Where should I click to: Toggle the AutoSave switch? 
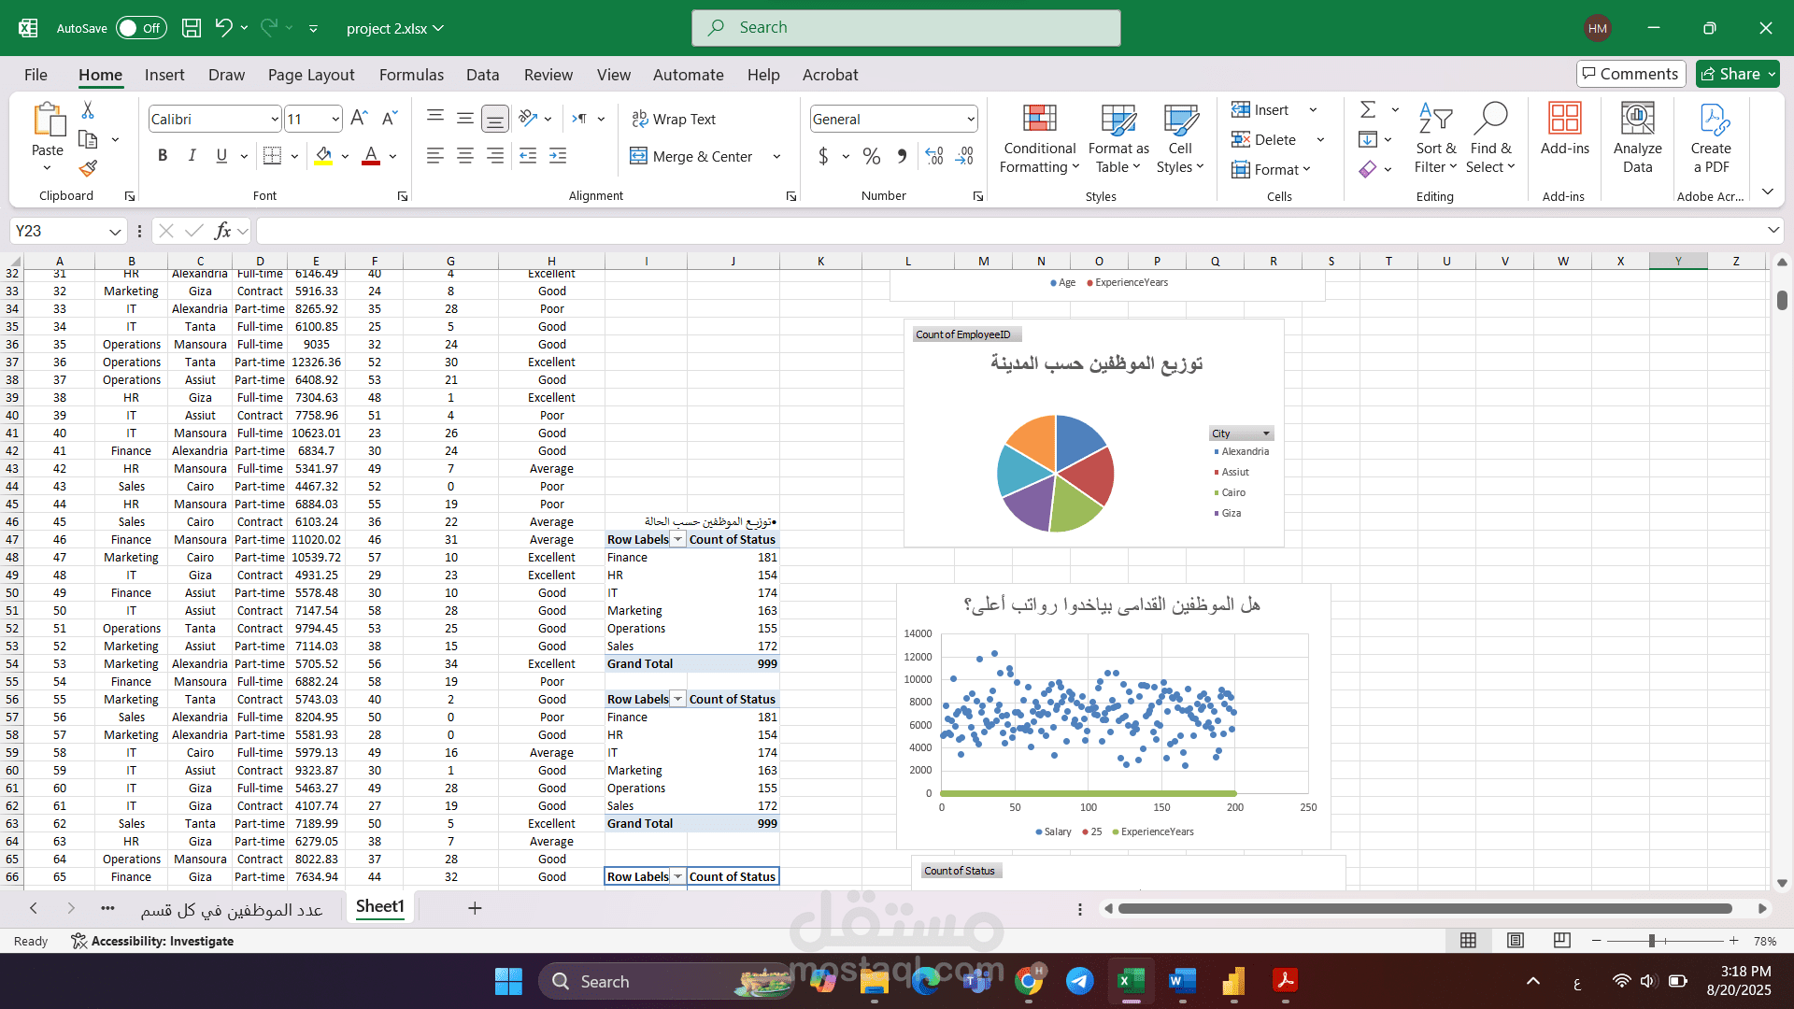point(141,28)
